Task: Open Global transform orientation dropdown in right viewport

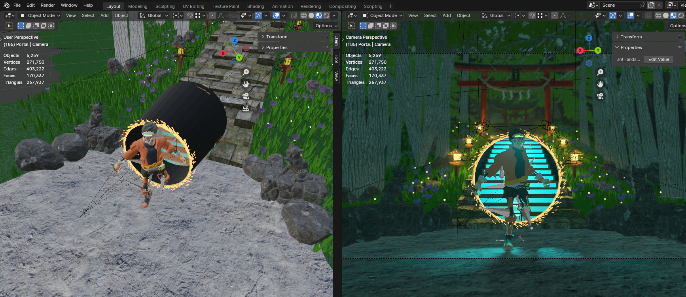Action: 496,15
